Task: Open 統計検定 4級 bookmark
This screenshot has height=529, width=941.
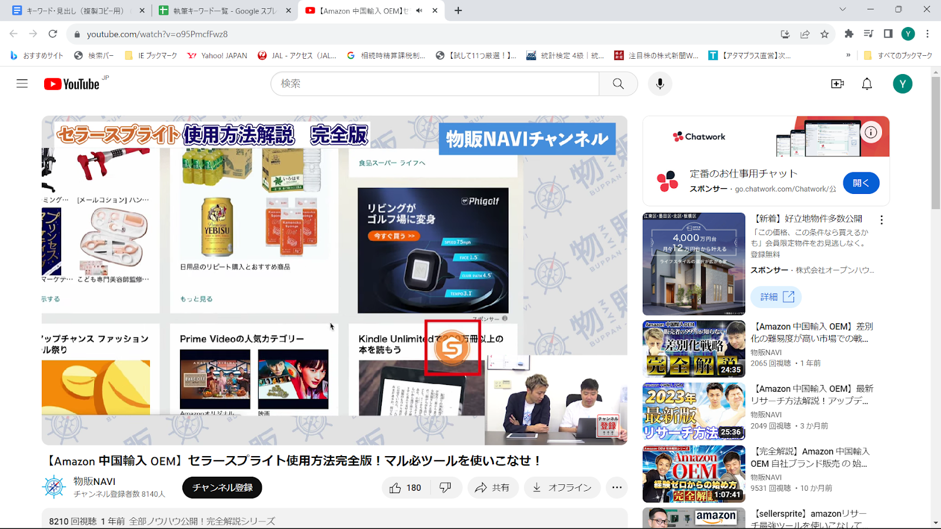Action: pos(565,55)
